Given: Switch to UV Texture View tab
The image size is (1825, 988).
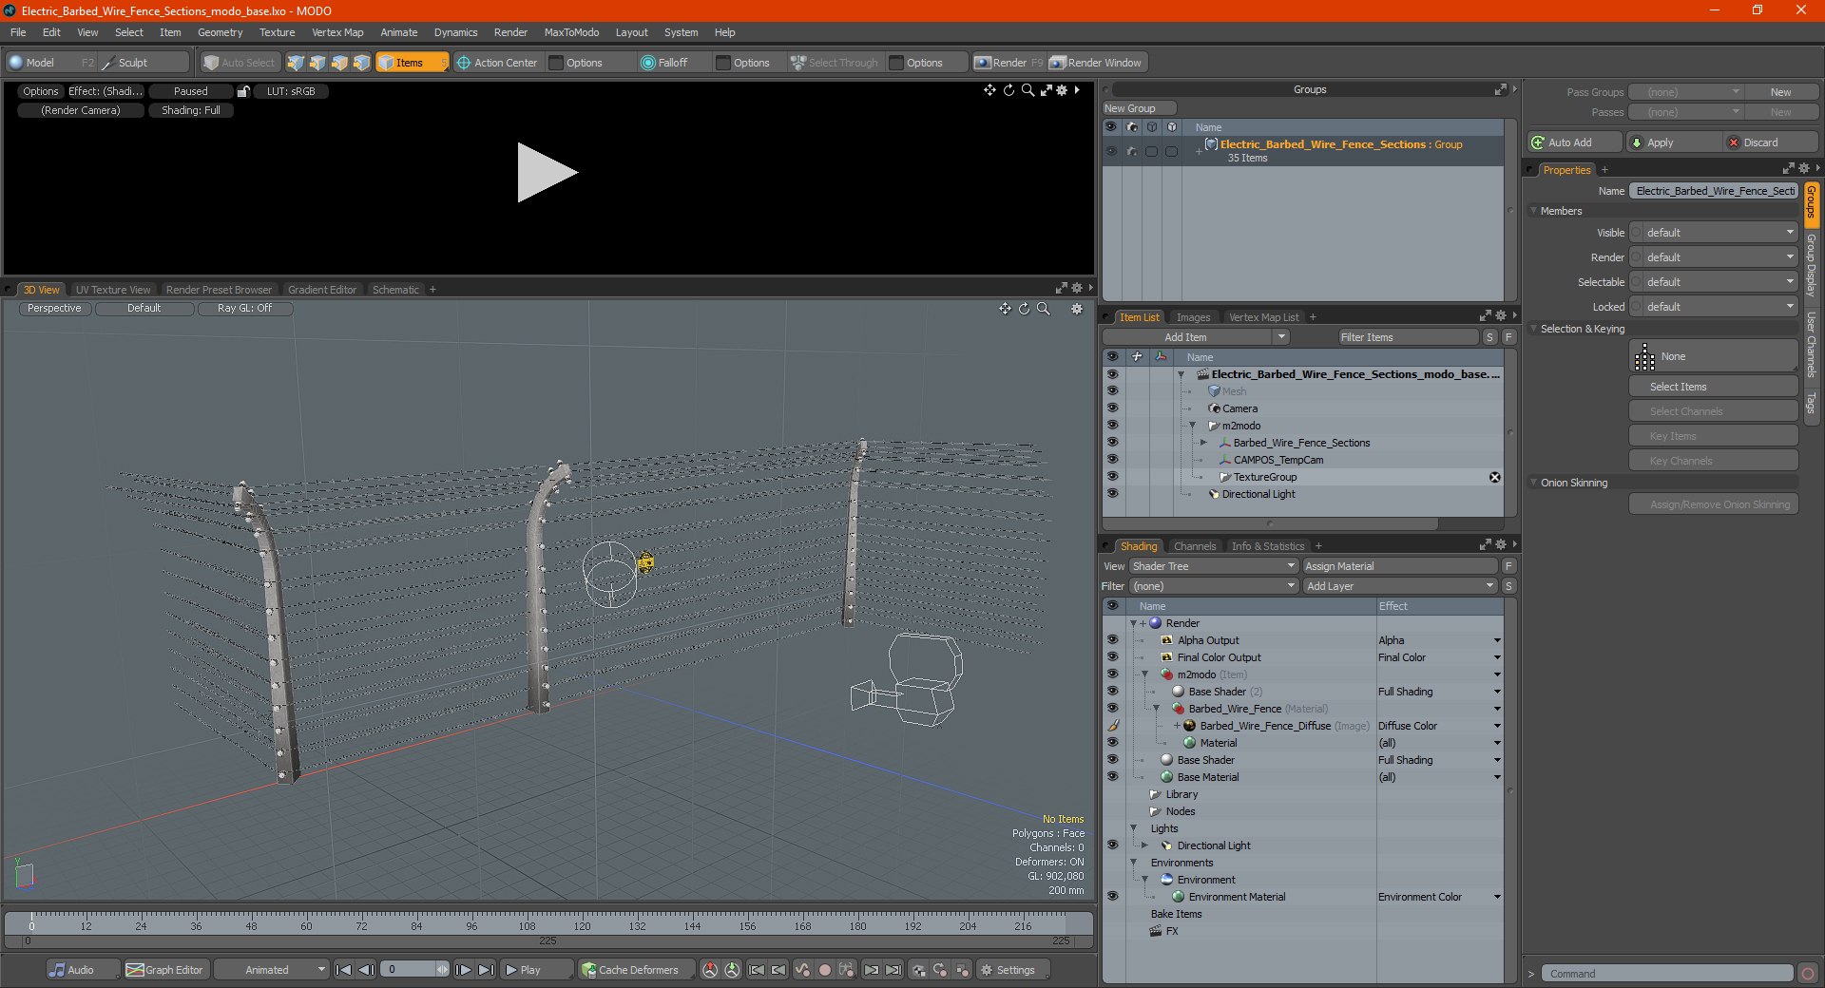Looking at the screenshot, I should pos(113,290).
